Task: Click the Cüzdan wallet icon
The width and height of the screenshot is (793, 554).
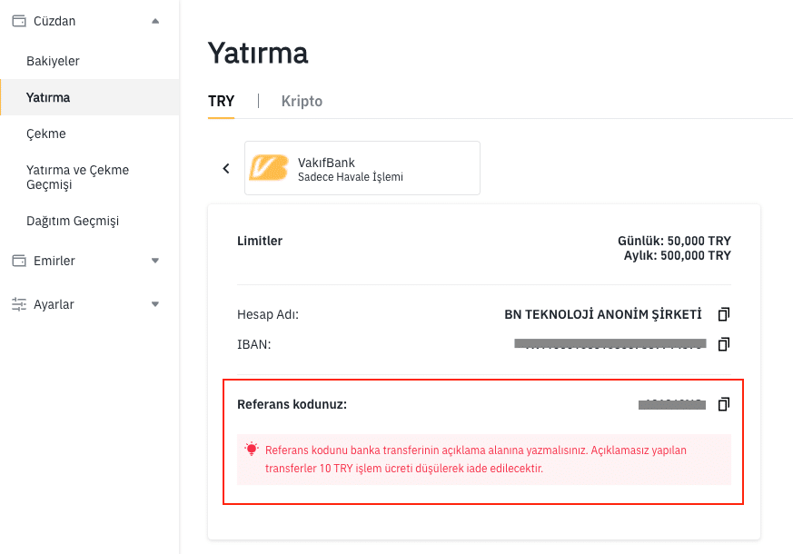Action: [19, 21]
